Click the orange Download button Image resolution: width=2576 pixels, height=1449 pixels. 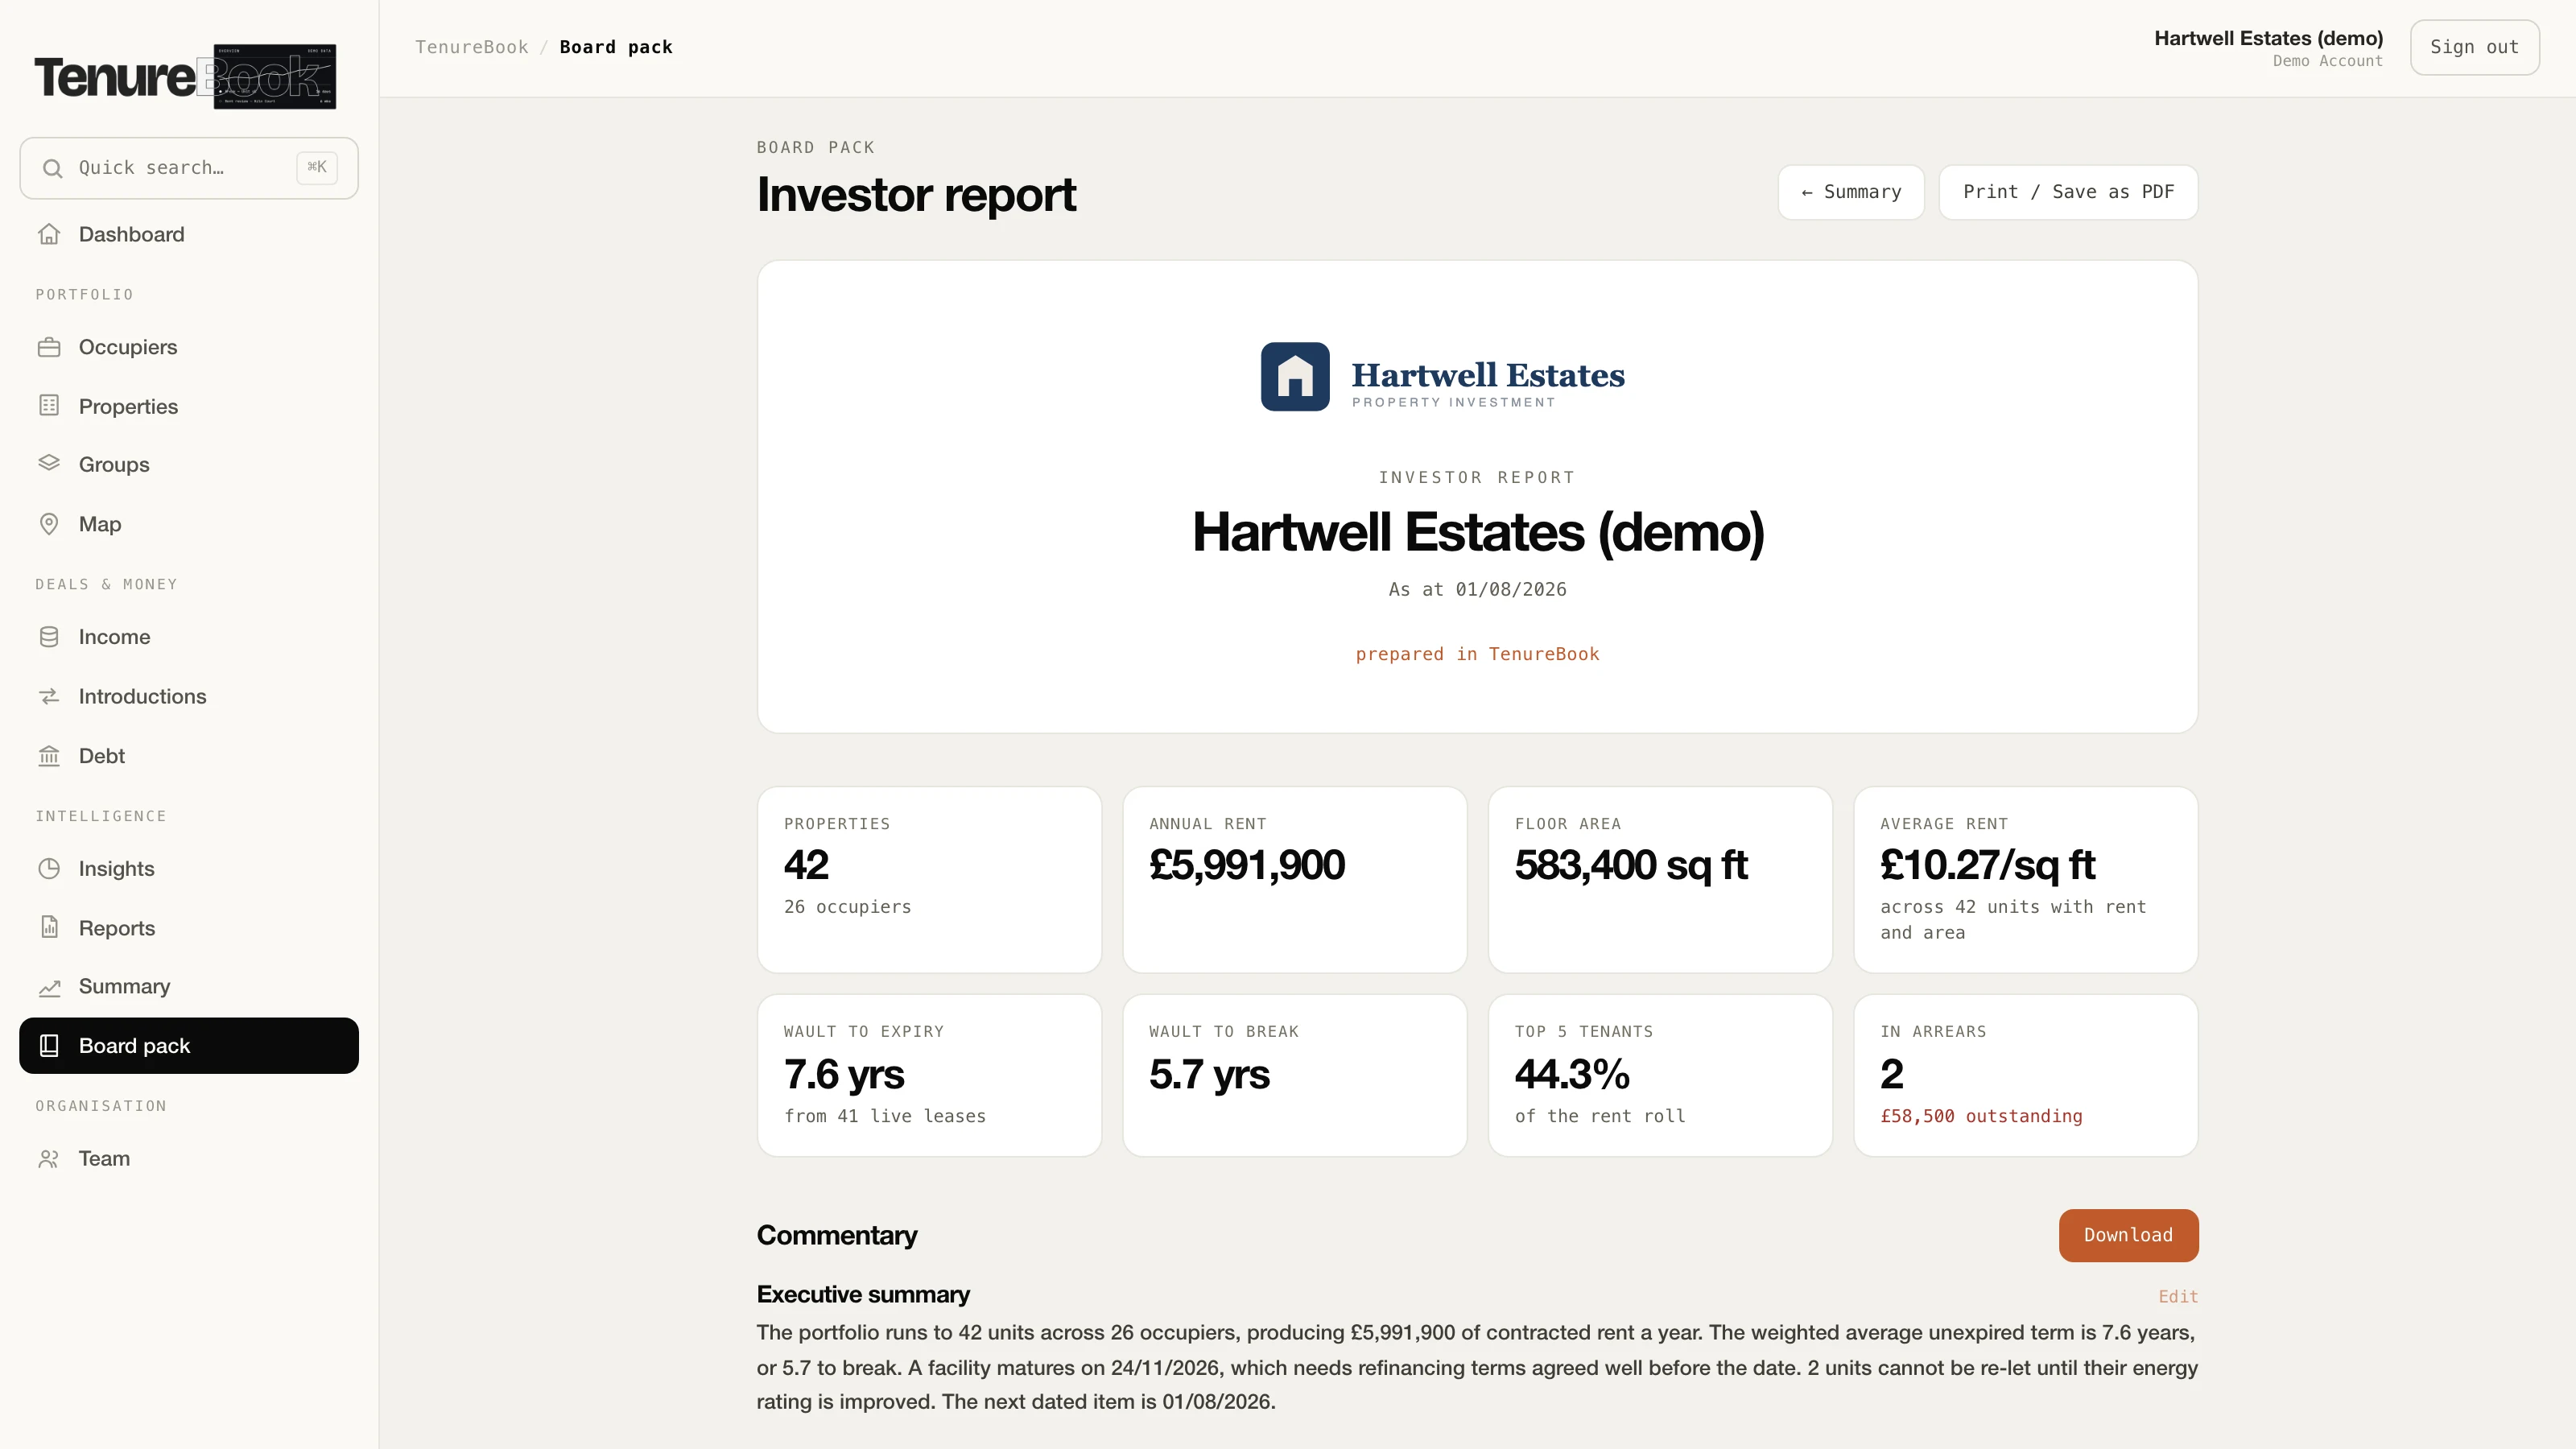coord(2128,1235)
